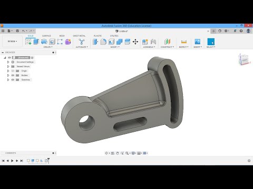Open the data panel grid icon
Screen dimensions: 253x189
[x=3, y=31]
